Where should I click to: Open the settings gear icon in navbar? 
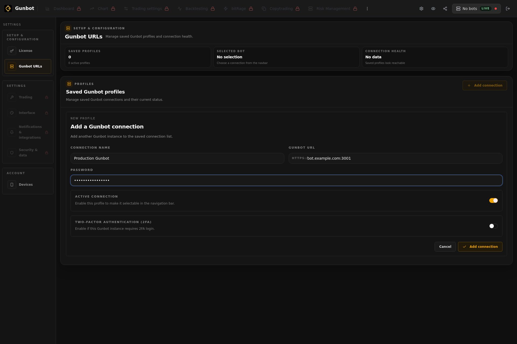click(x=421, y=9)
